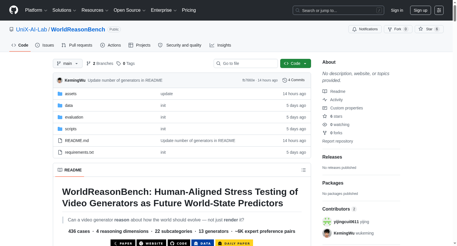The image size is (457, 246).
Task: Click the Go to file input
Action: [246, 63]
